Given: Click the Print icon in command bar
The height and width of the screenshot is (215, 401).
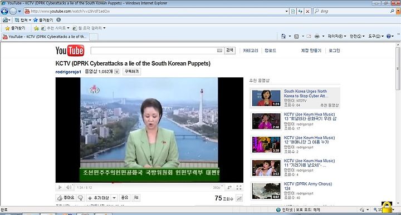Looking at the screenshot, I should pos(317,37).
